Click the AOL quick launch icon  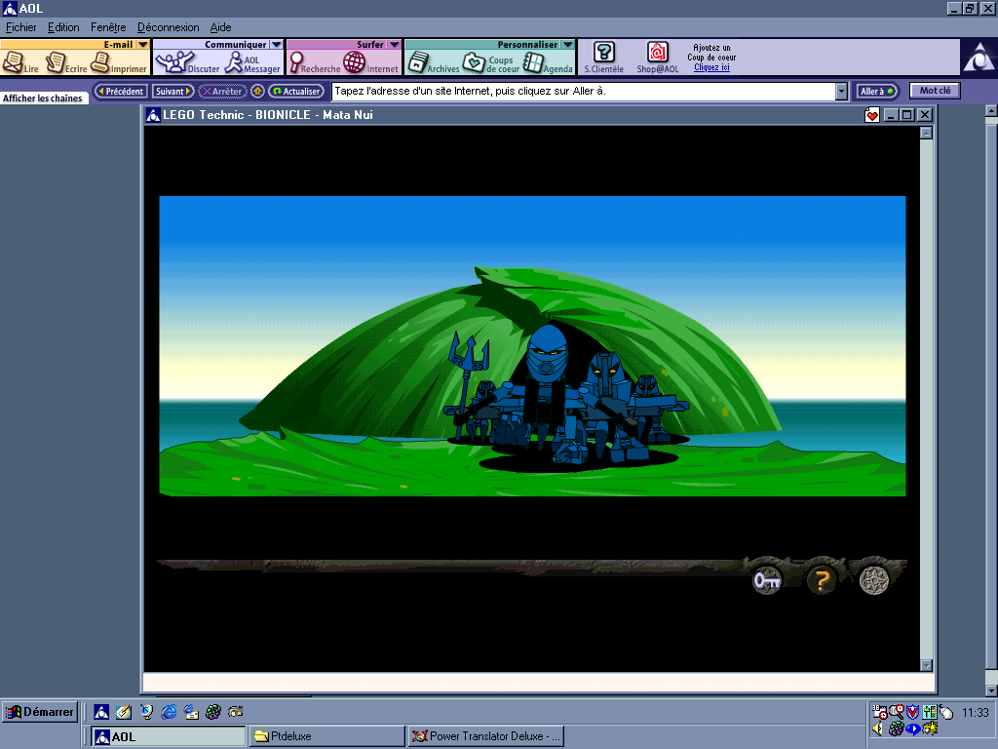101,711
